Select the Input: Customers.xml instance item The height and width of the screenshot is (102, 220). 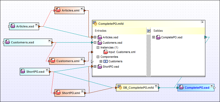tap(122, 52)
